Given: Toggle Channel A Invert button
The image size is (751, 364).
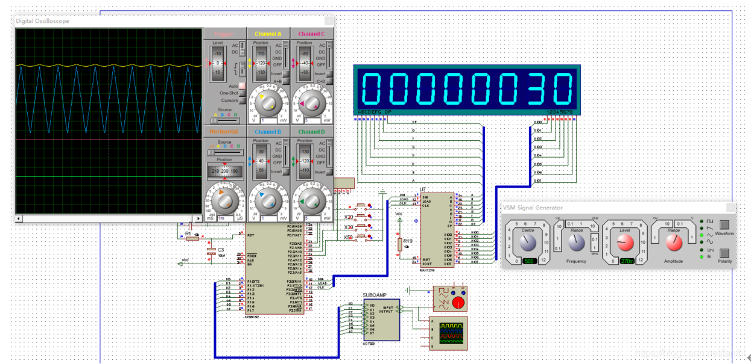Looking at the screenshot, I should coord(286,73).
